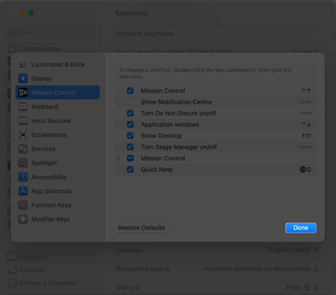Screen dimensions: 336x295
Task: Click the Launchpad & Dock icon
Action: [x=23, y=64]
